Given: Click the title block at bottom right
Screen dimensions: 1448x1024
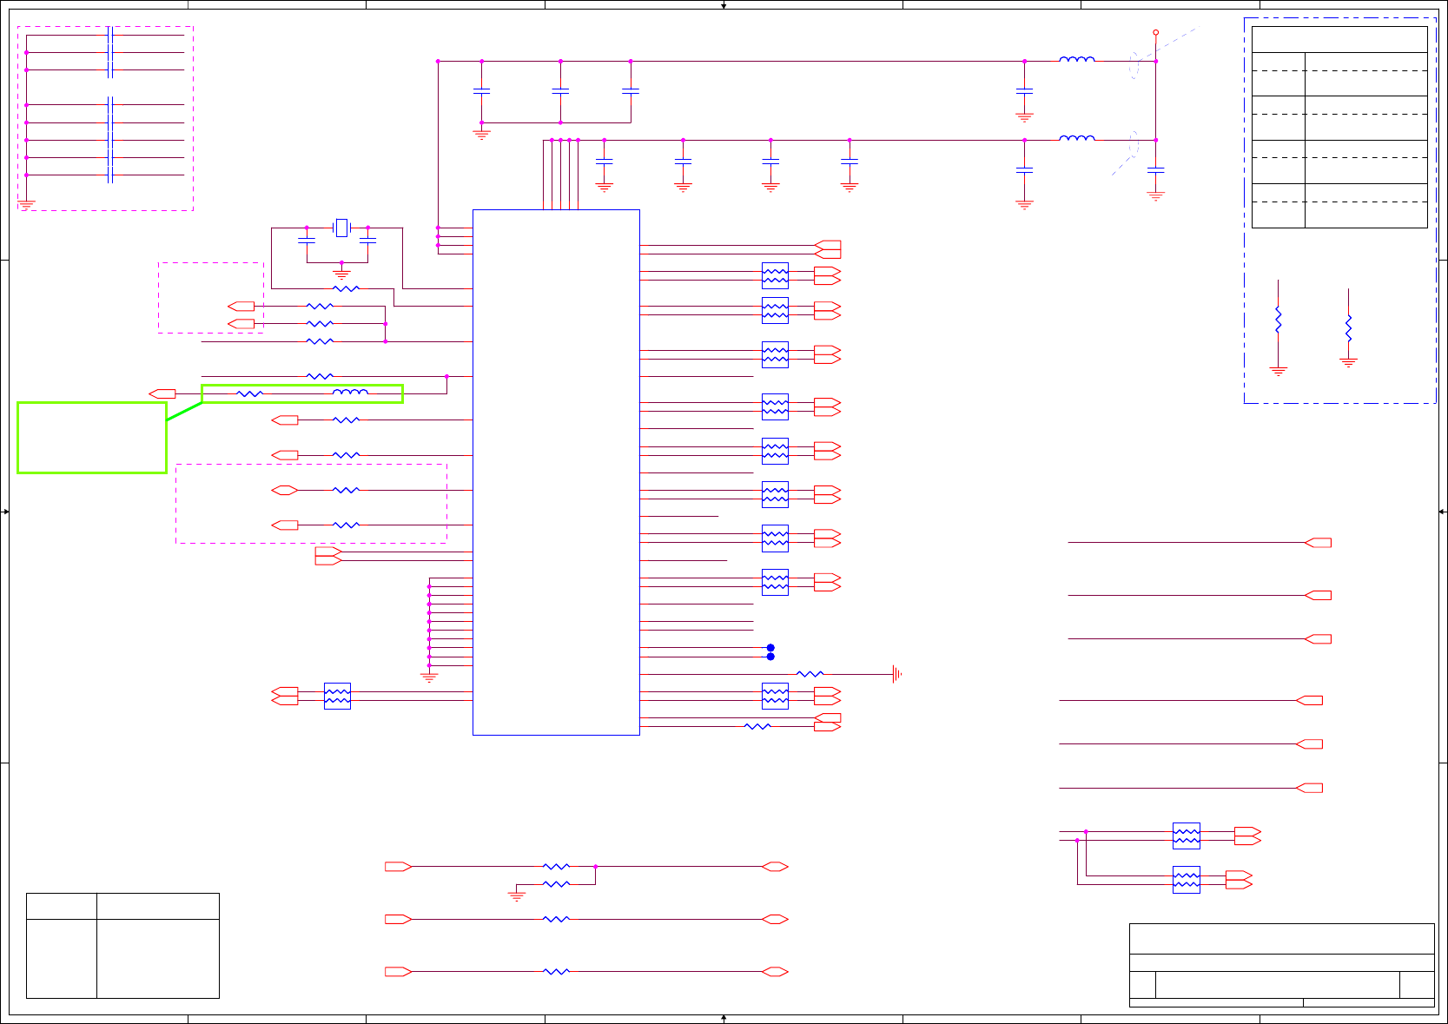Looking at the screenshot, I should 1282,965.
